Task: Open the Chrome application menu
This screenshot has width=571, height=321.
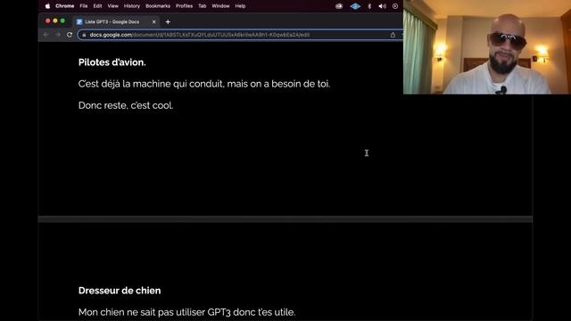Action: [64, 6]
